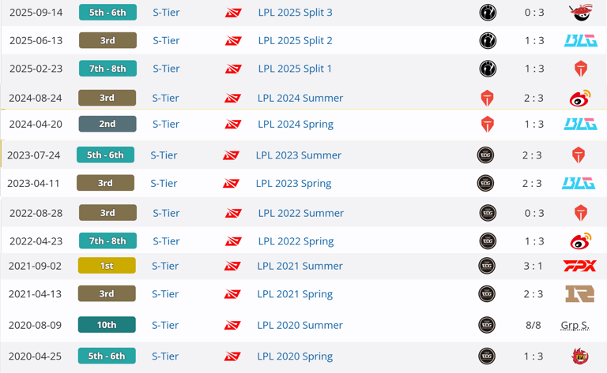607x373 pixels.
Task: Click the 10th place badge
Action: pos(107,325)
